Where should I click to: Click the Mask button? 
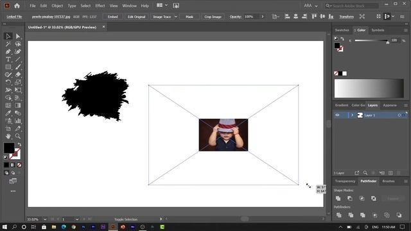[189, 17]
